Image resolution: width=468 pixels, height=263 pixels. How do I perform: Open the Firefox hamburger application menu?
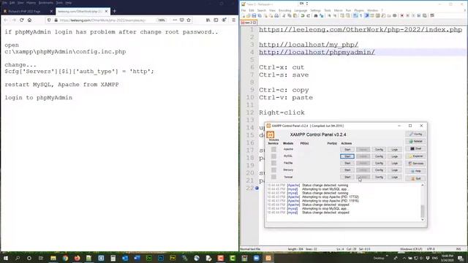(x=234, y=20)
